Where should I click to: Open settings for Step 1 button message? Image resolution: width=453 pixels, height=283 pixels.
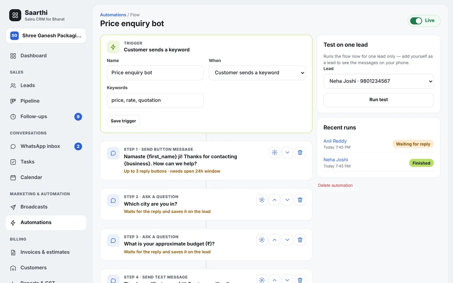(x=275, y=153)
